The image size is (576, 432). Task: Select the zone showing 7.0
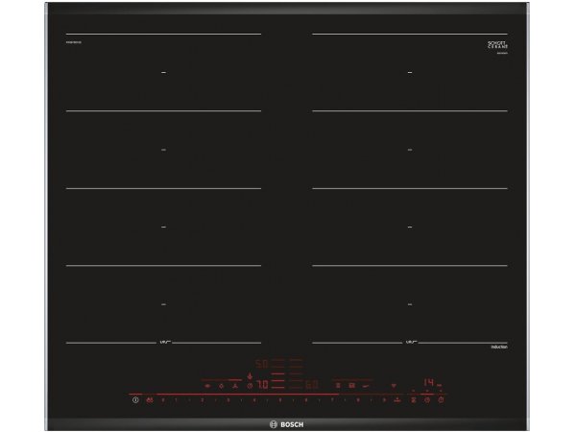click(x=263, y=385)
